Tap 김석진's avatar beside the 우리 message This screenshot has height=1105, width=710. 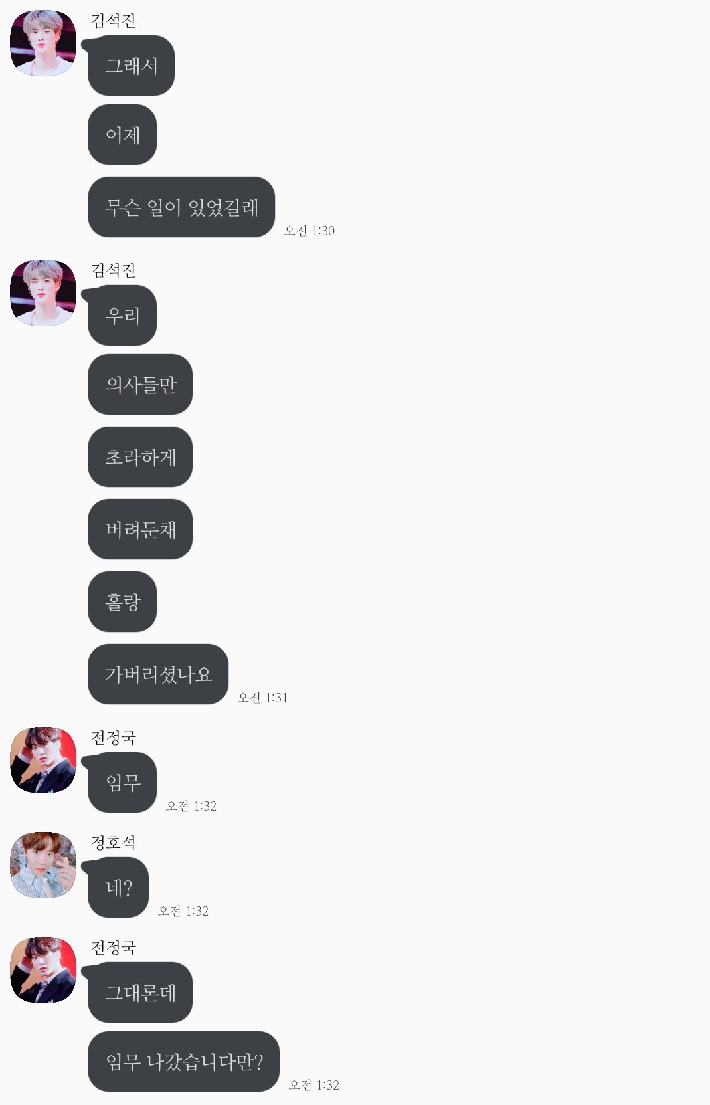coord(43,293)
